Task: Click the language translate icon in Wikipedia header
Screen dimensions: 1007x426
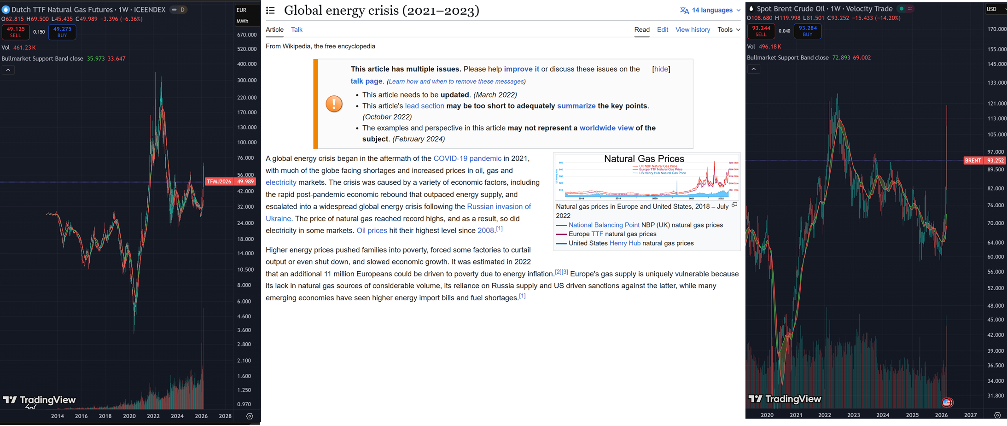Action: 685,10
